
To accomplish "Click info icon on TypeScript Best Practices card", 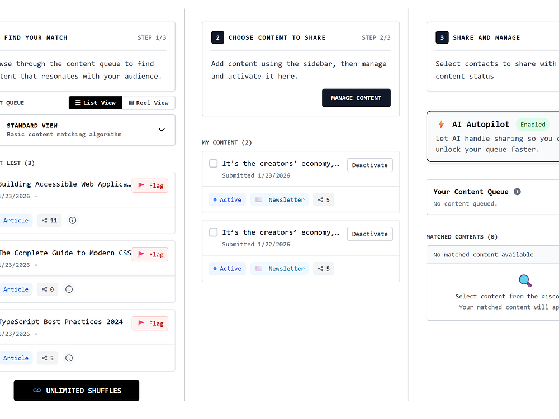I will [x=69, y=358].
